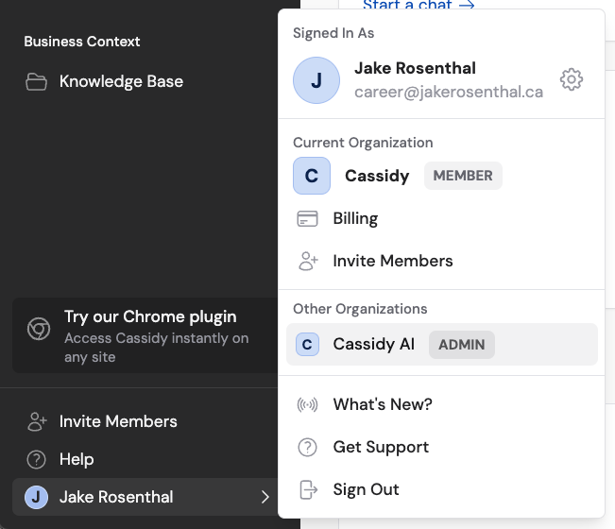Open account settings gear icon
The image size is (615, 529).
tap(571, 79)
